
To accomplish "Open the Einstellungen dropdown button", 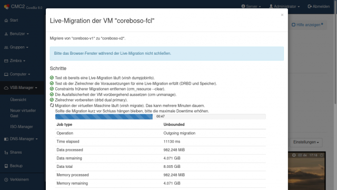I will [306, 142].
